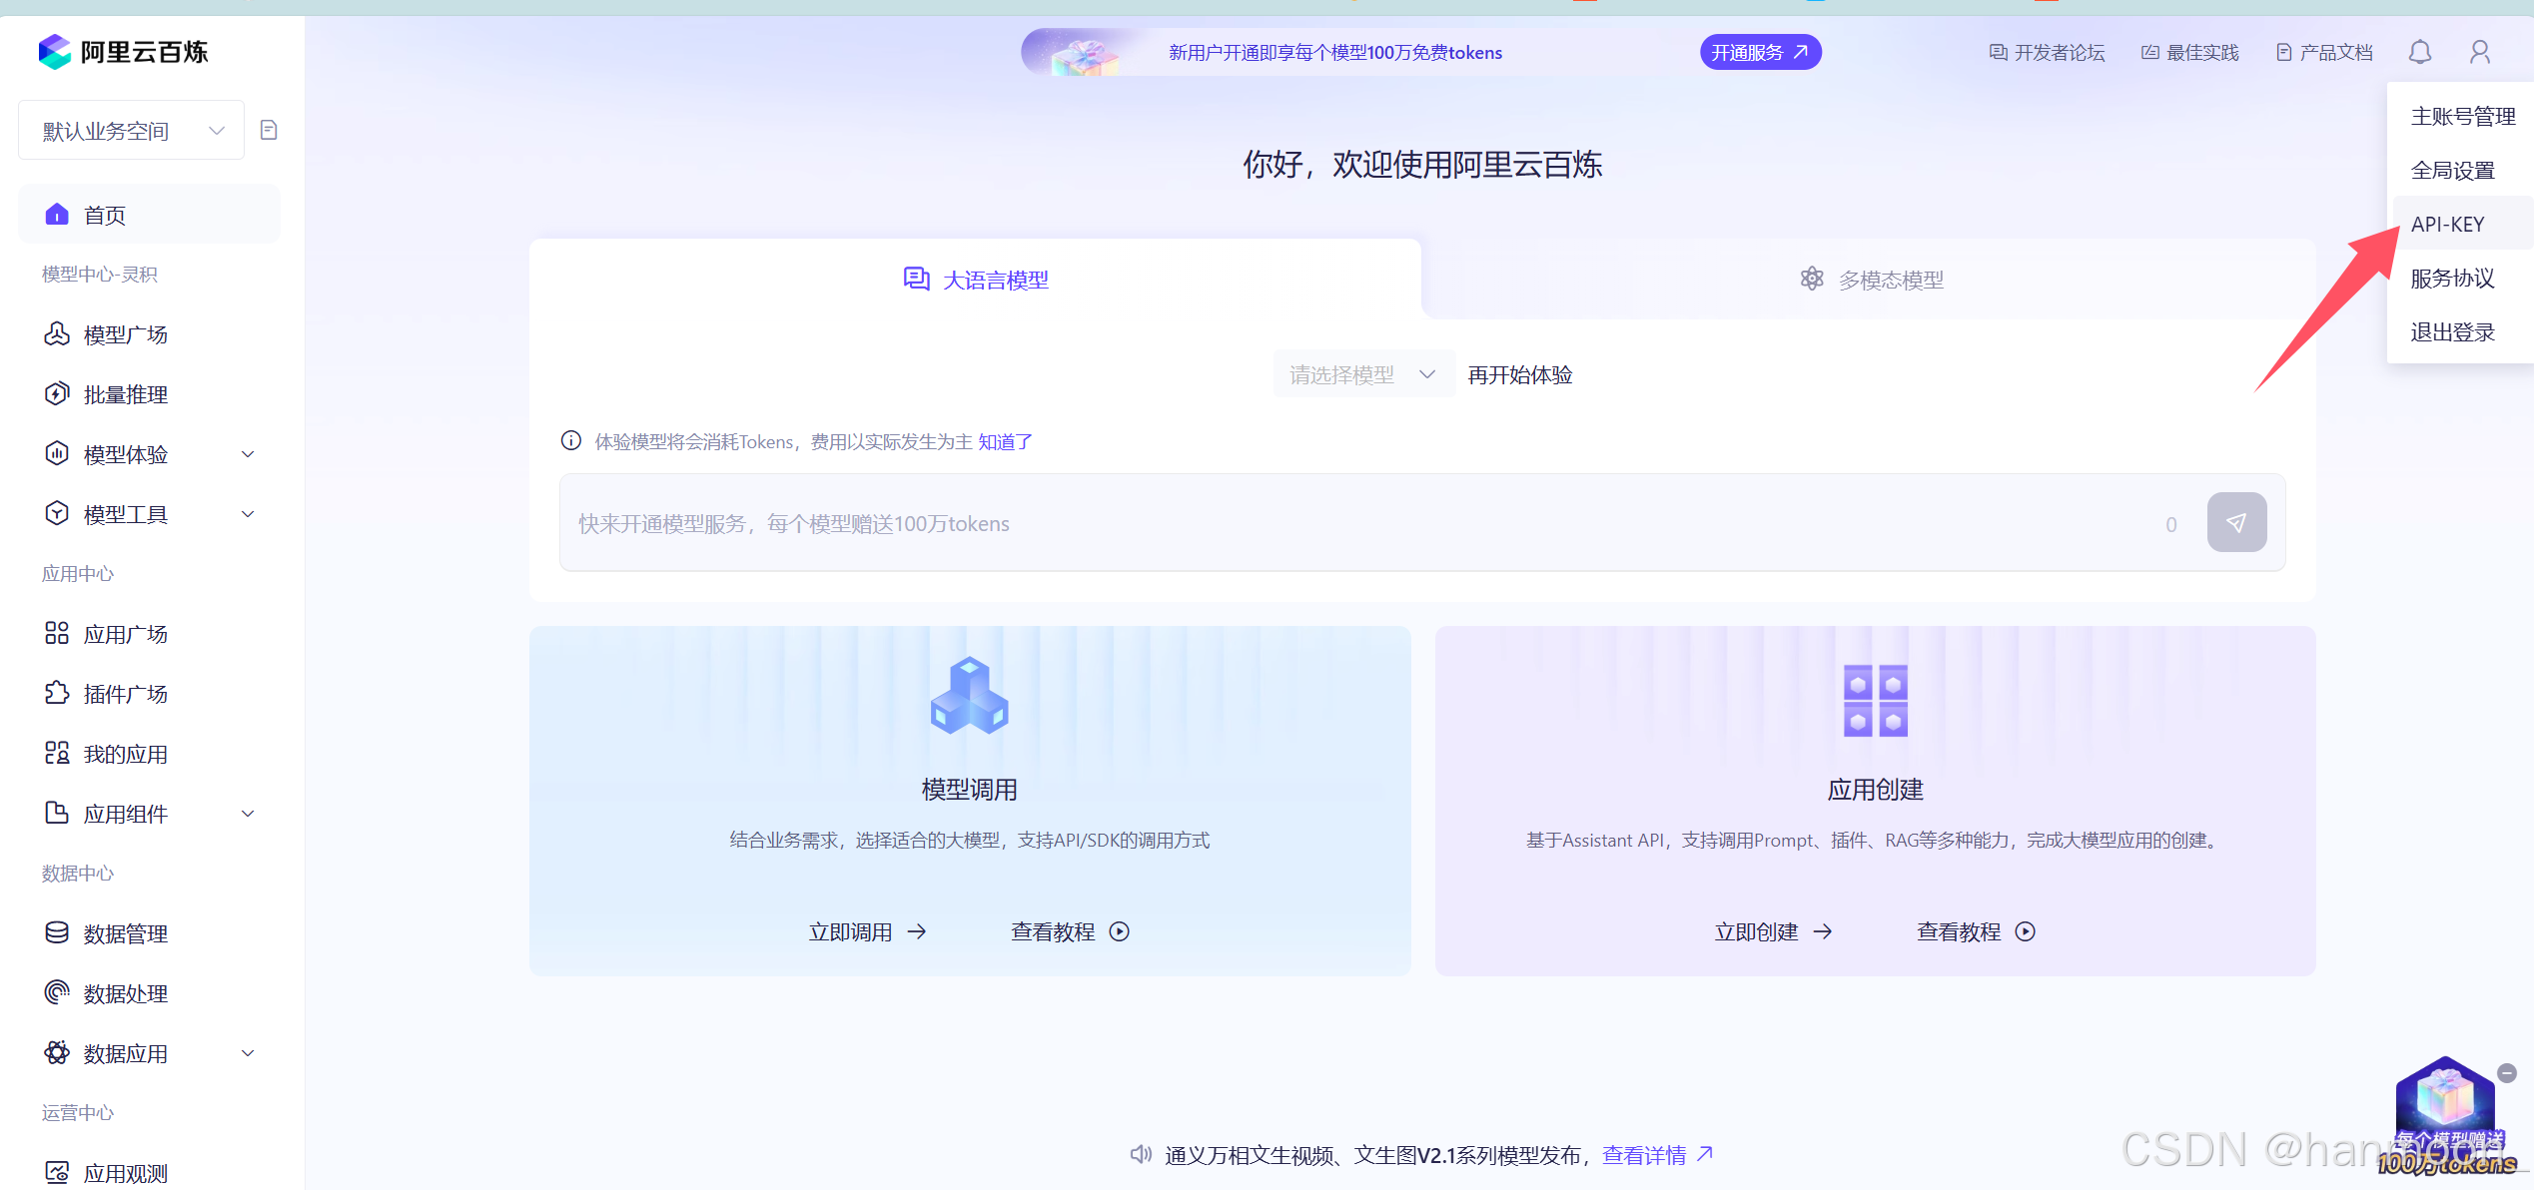
Task: Open the 请选择模型 dropdown
Action: click(x=1362, y=375)
